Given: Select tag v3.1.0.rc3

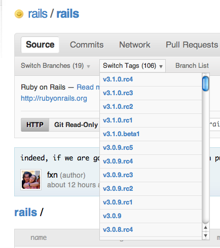Looking at the screenshot, I should (x=151, y=93).
